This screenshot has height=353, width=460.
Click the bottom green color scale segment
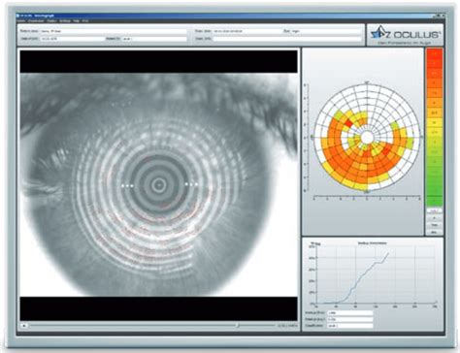(x=434, y=202)
